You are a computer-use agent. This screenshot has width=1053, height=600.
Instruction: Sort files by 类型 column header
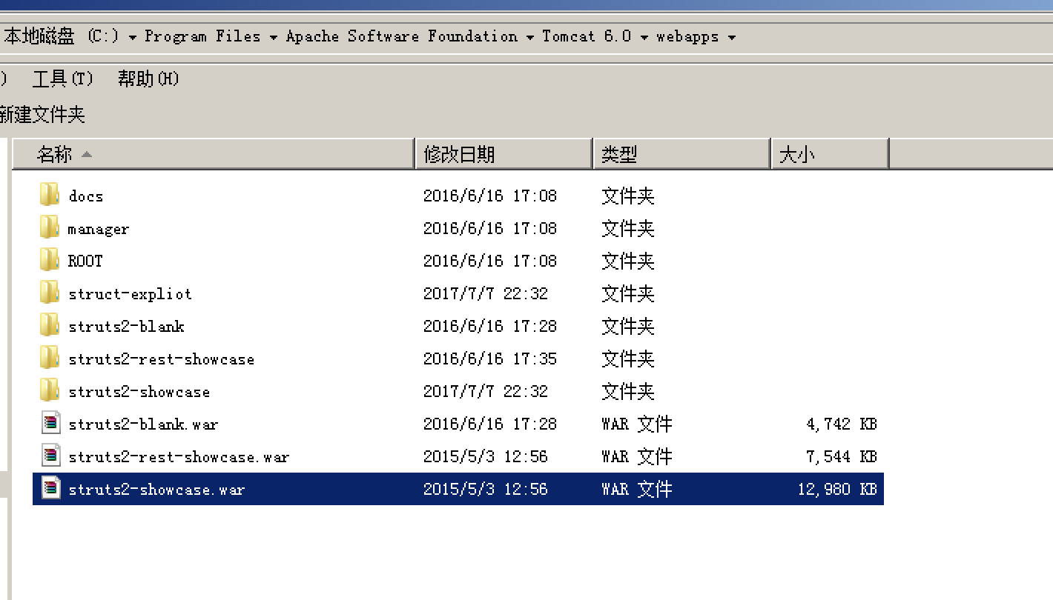681,154
